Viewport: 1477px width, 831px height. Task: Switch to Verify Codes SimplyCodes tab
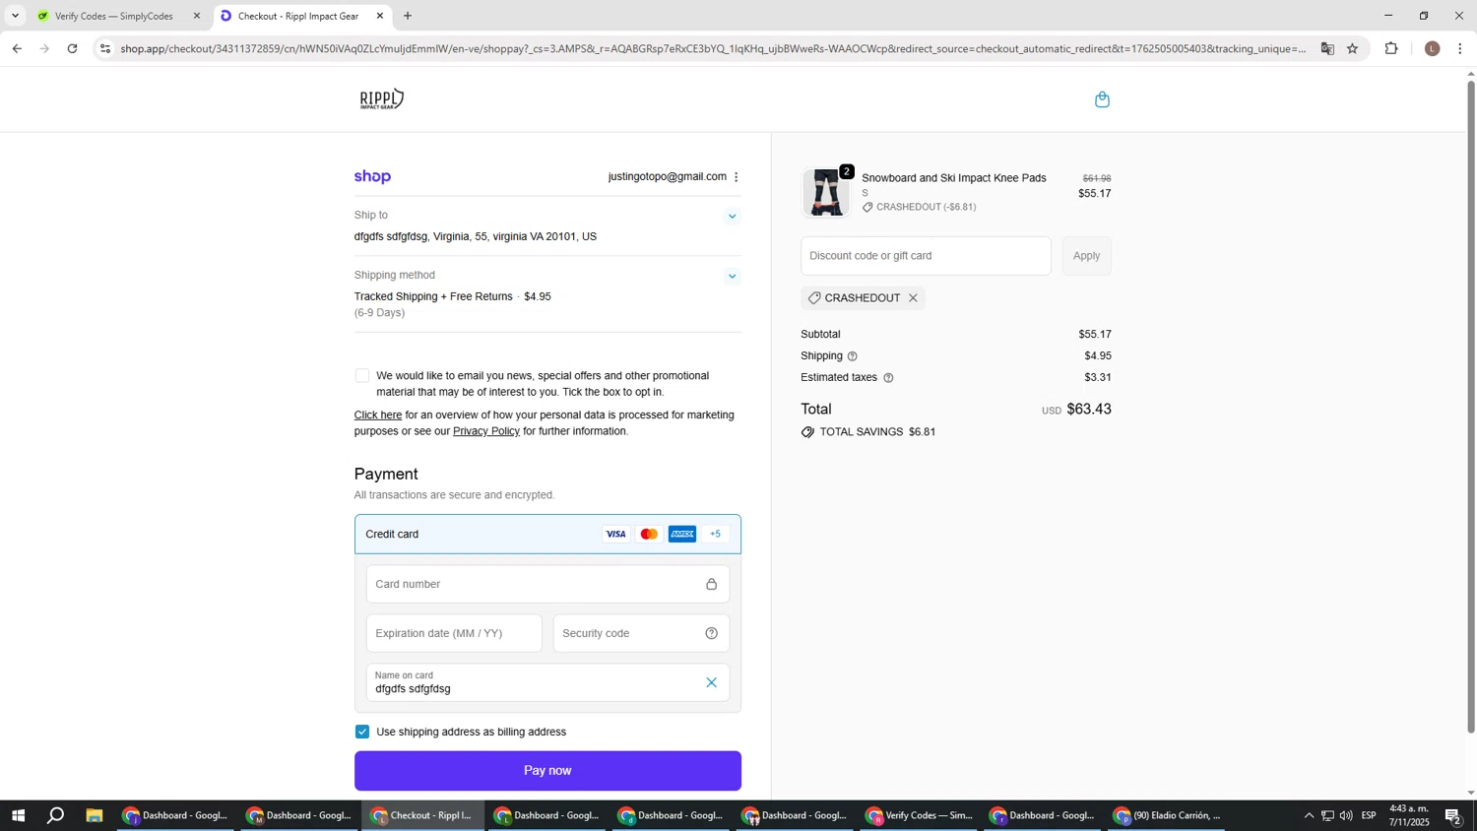tap(113, 16)
